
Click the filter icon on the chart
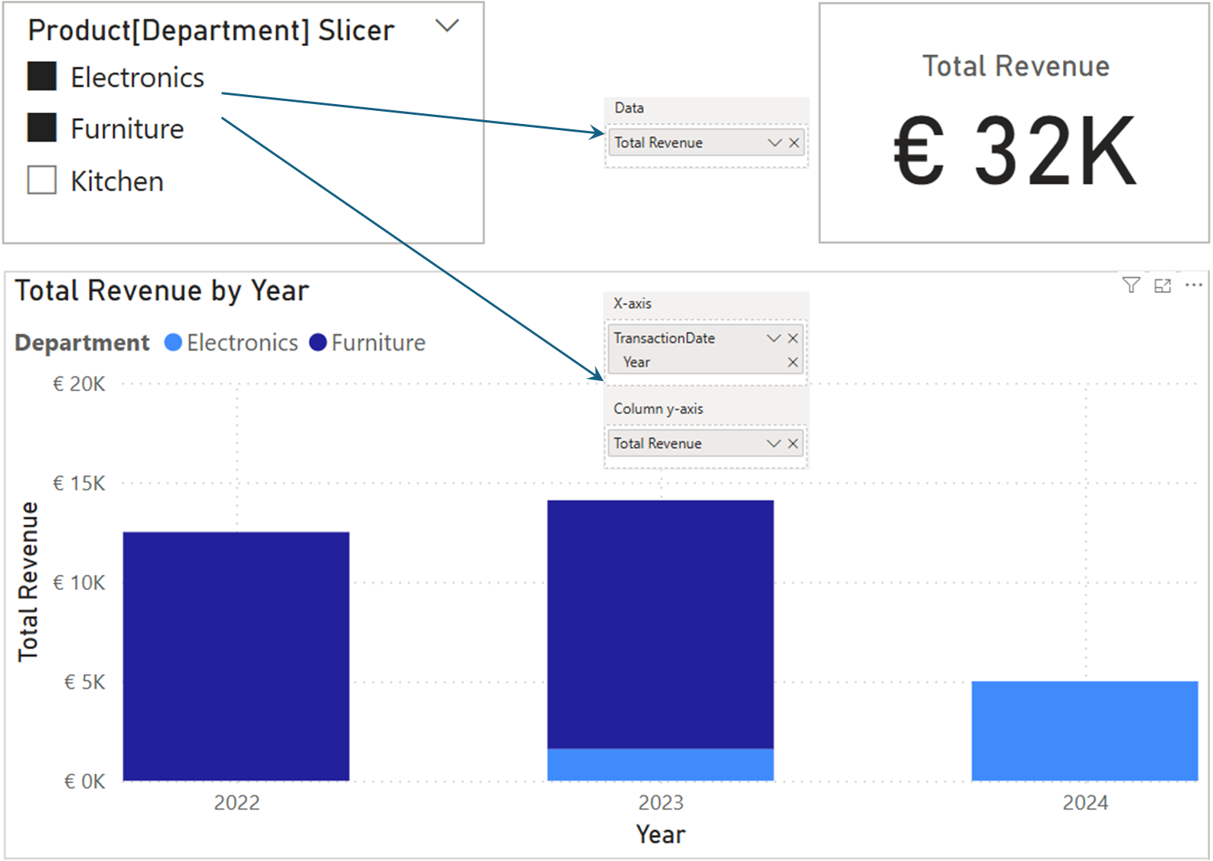pyautogui.click(x=1130, y=285)
